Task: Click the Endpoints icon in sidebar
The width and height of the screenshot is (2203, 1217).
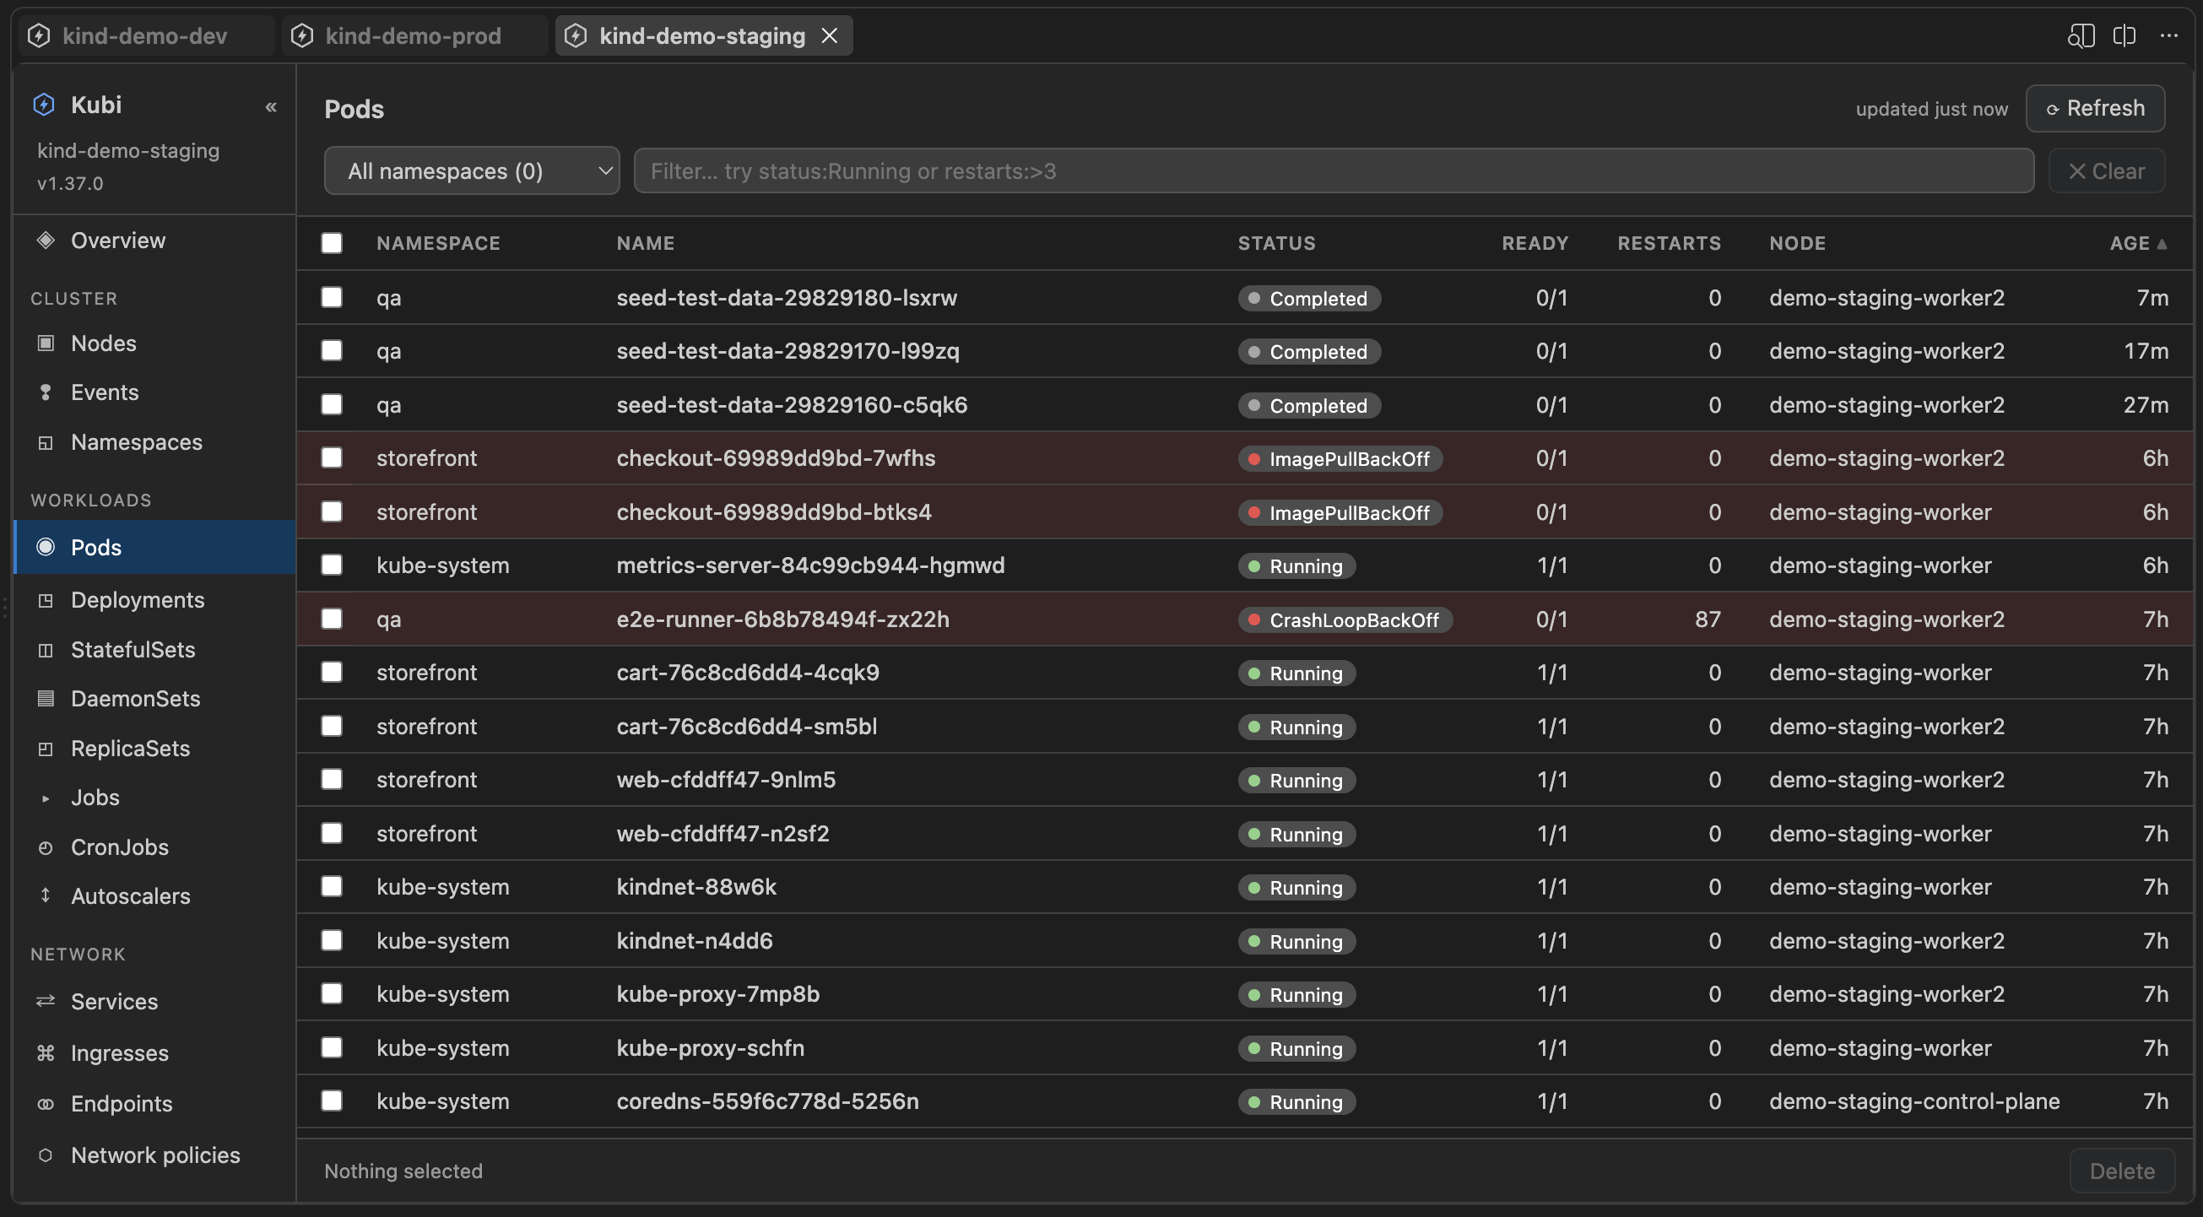Action: coord(46,1103)
